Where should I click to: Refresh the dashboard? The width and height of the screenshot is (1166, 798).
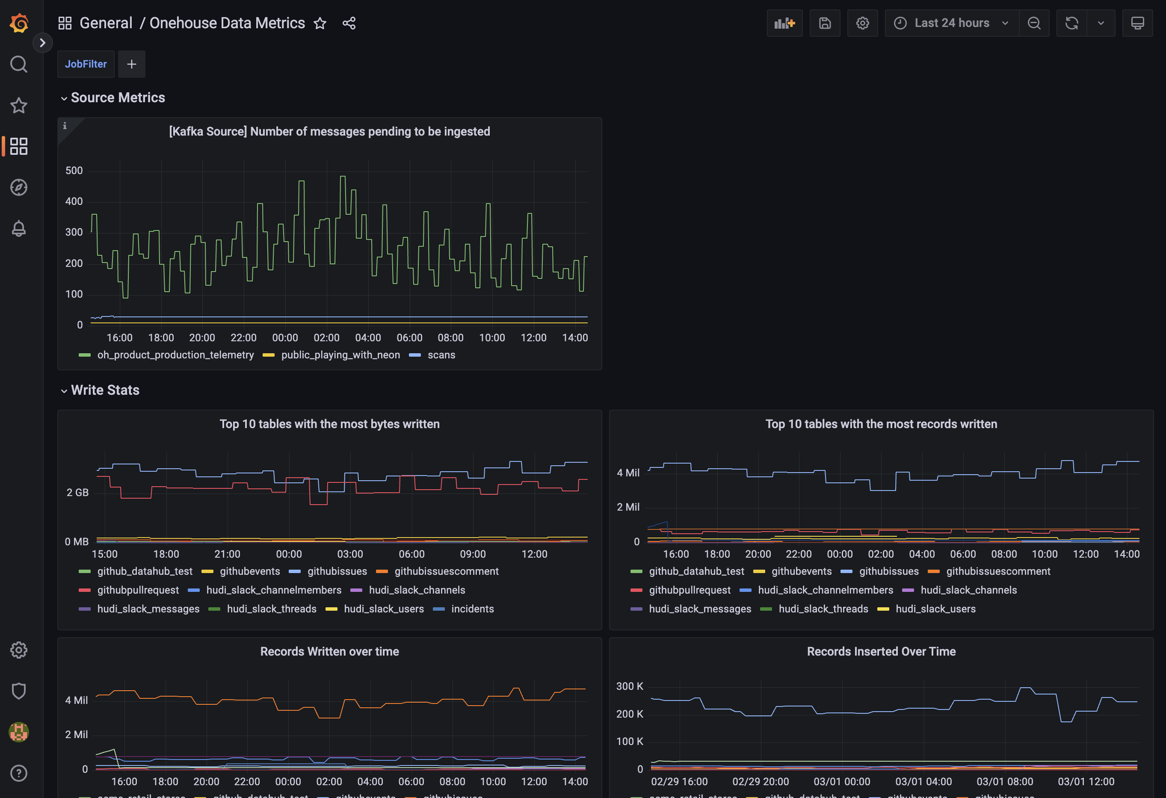(1071, 23)
